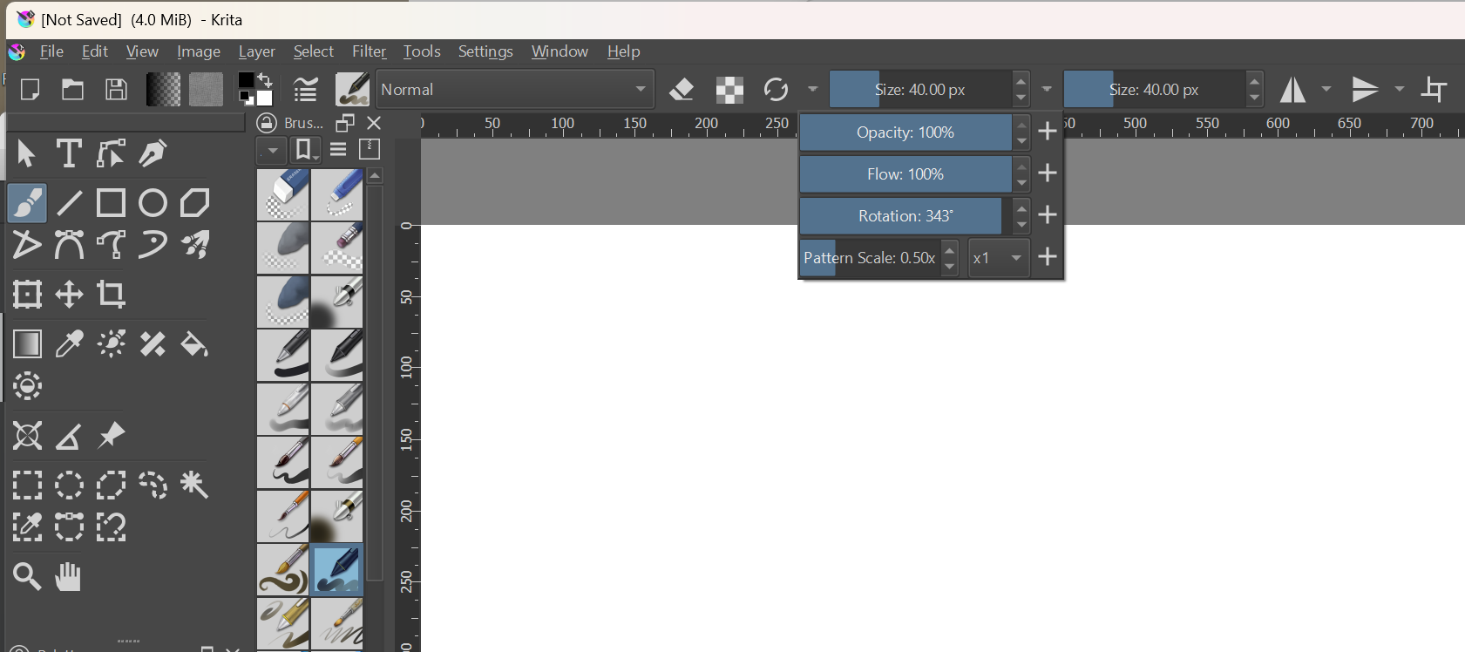Toggle vertical mirror tool
This screenshot has width=1465, height=652.
(1365, 90)
